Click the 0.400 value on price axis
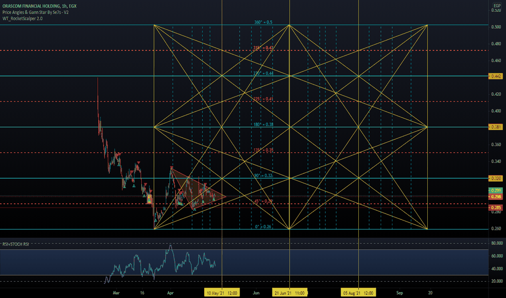This screenshot has height=298, width=506. 496,111
